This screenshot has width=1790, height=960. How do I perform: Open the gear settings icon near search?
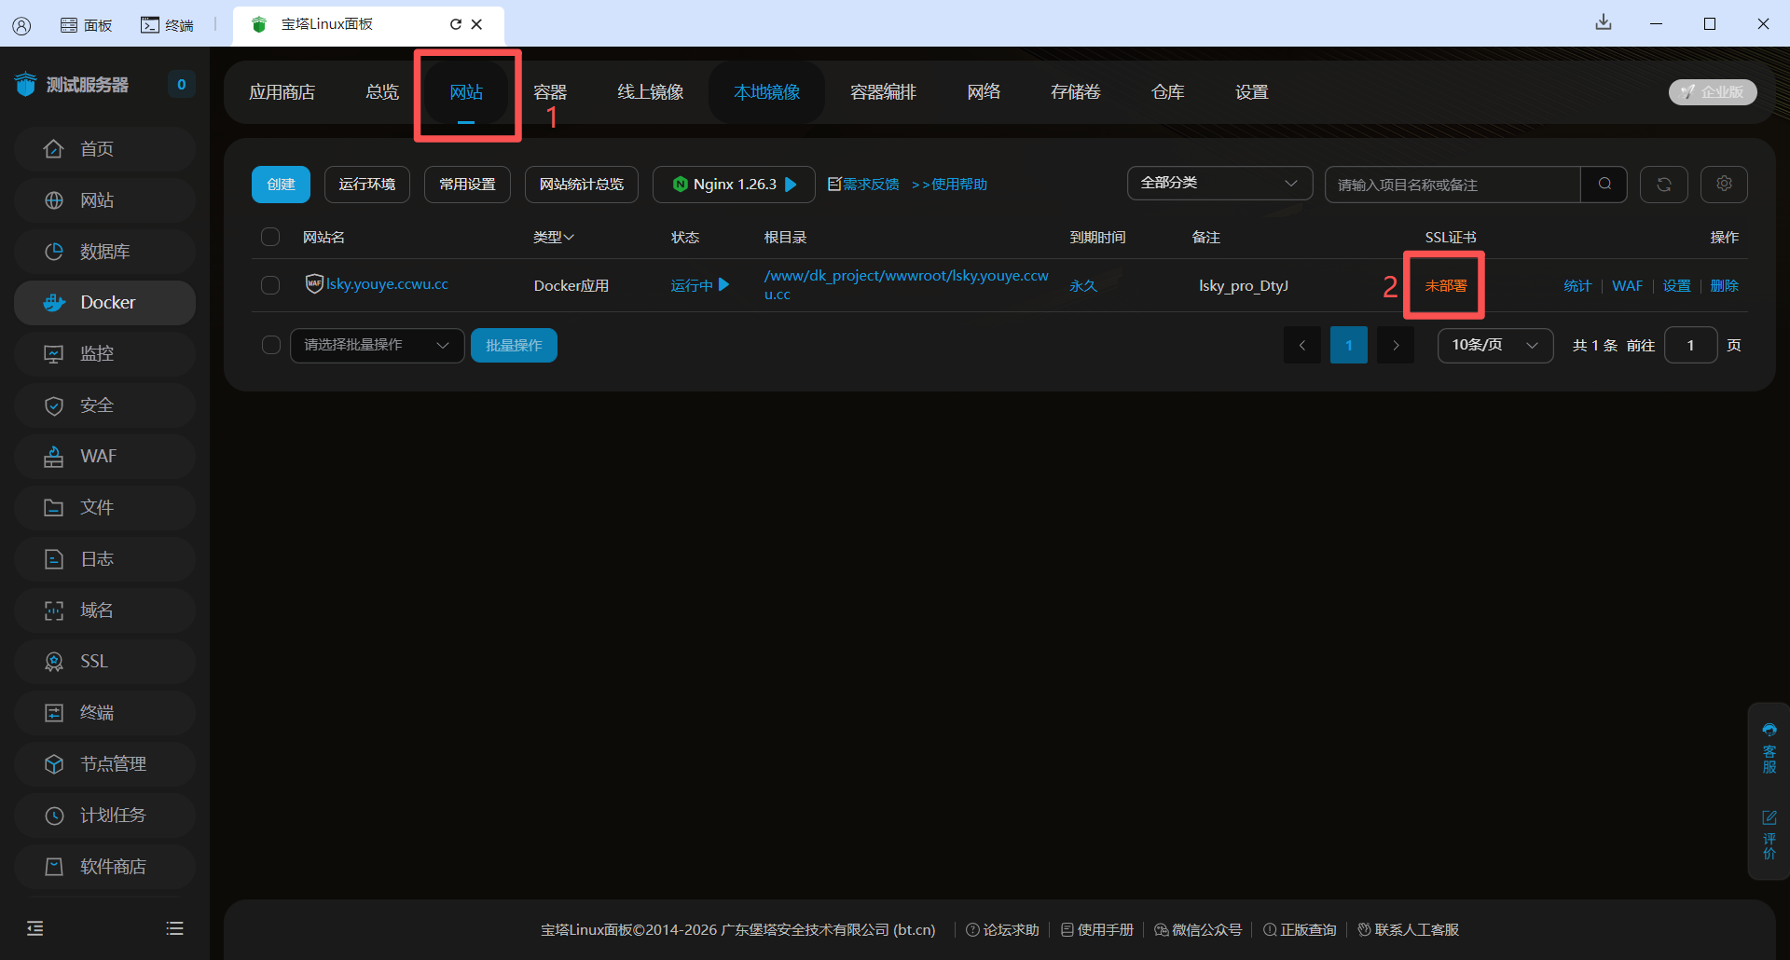point(1724,185)
